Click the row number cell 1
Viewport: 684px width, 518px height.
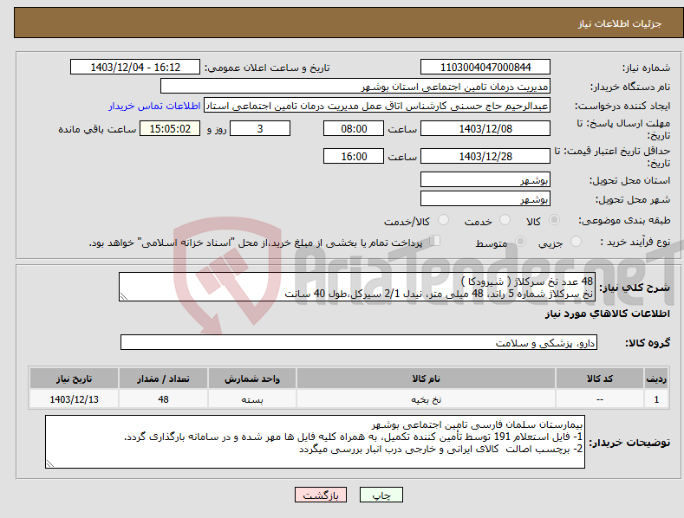point(656,399)
